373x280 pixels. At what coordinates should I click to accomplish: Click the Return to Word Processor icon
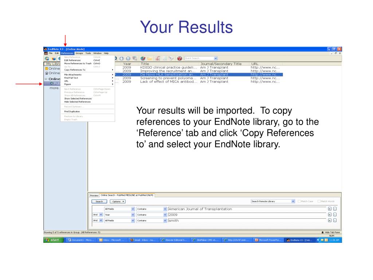[x=171, y=58]
